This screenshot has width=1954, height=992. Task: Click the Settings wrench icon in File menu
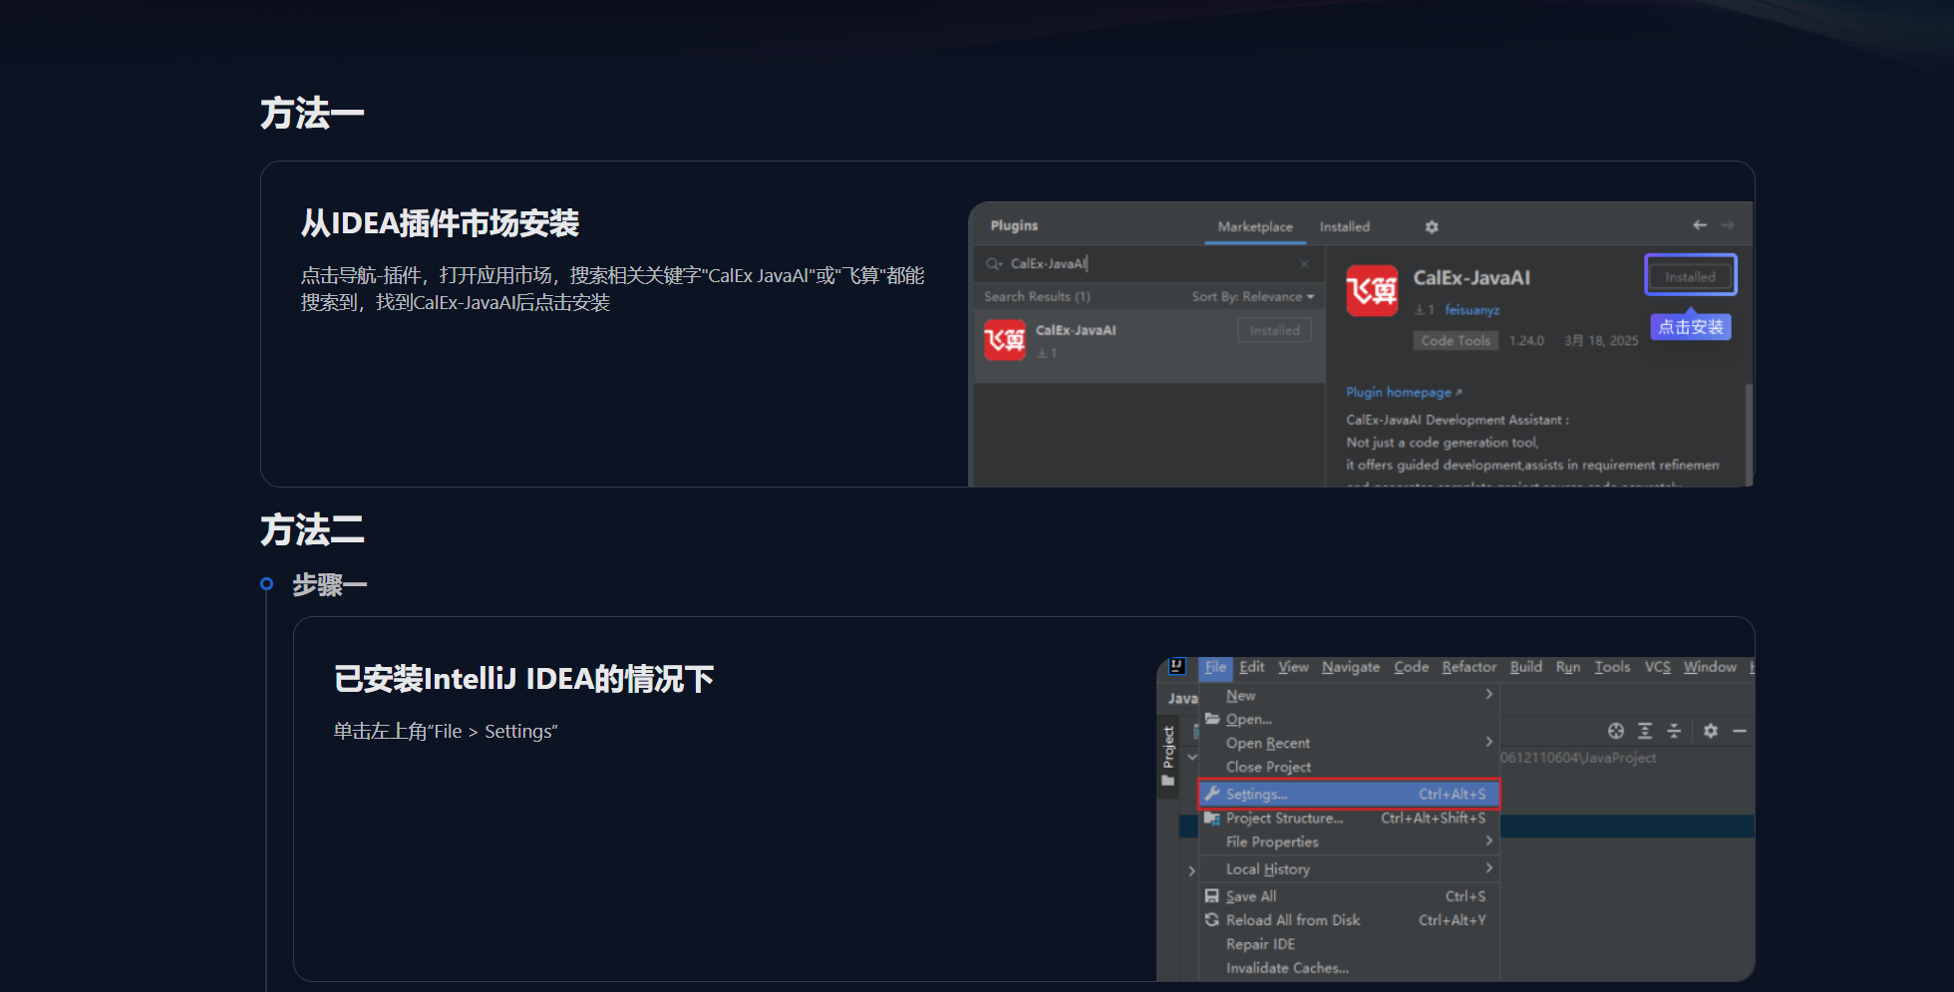(x=1213, y=794)
